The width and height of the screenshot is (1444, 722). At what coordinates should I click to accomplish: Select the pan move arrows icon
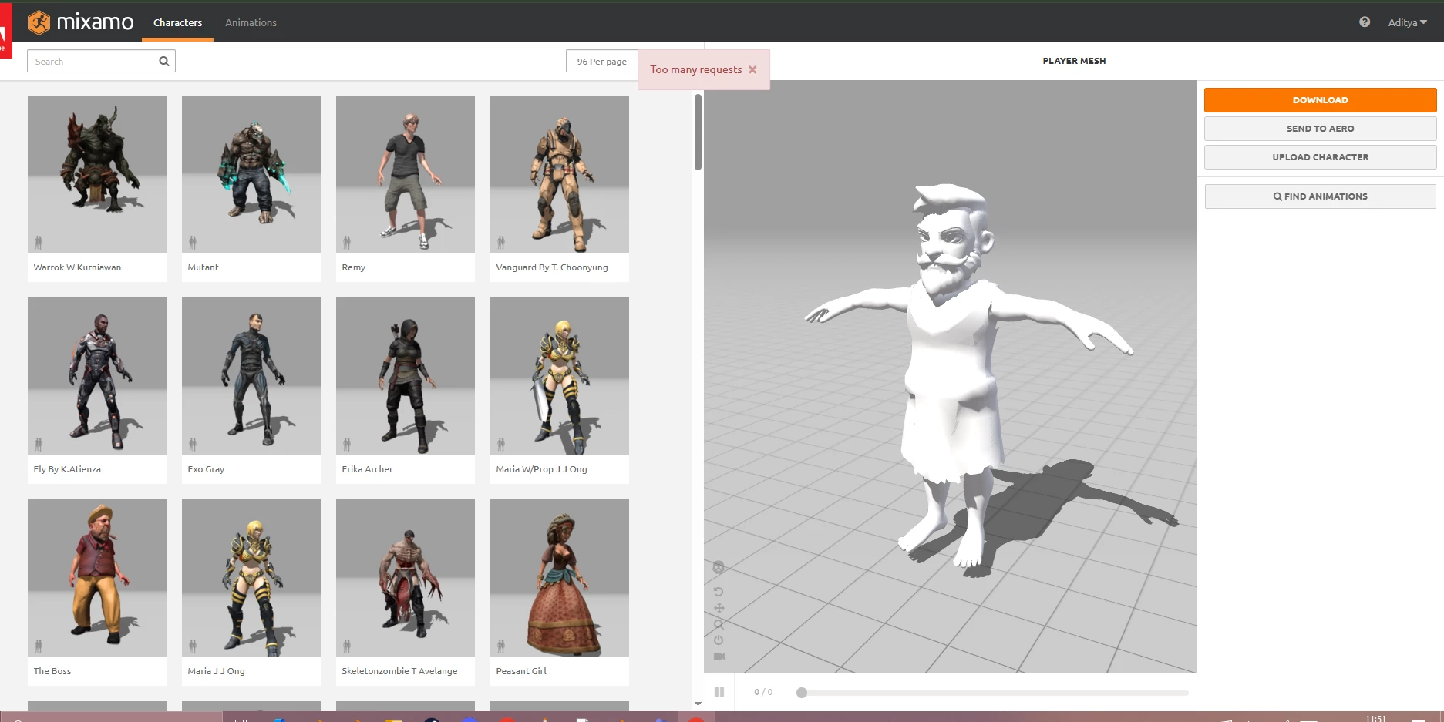719,608
